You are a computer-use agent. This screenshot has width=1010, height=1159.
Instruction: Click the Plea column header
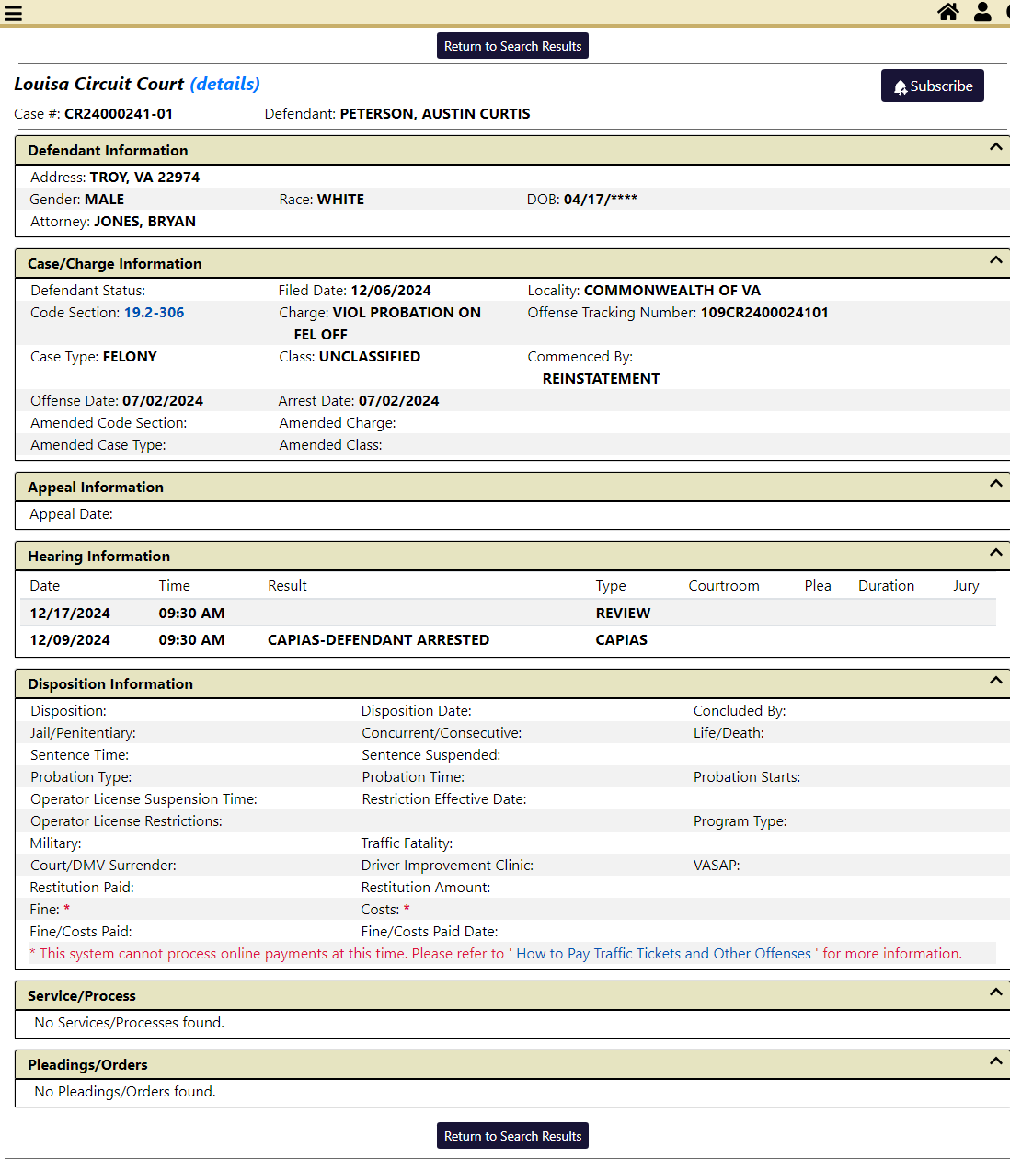click(818, 586)
